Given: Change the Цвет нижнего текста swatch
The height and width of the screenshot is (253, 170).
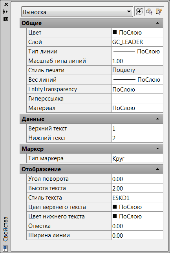Looking at the screenshot, I should click(x=115, y=216).
